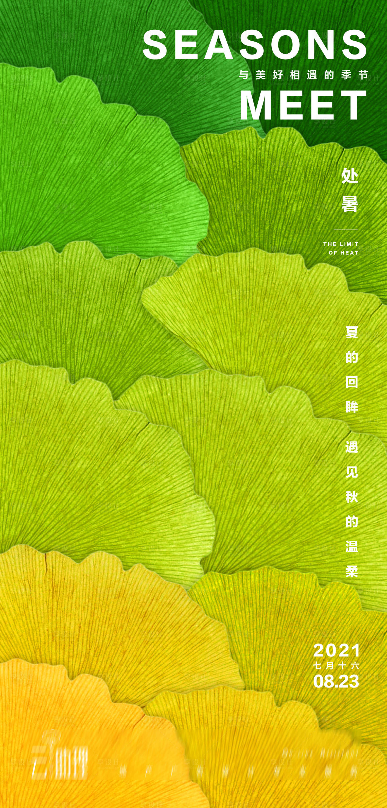Select the Chinese subtitle 与美好相遇的季节

(303, 75)
